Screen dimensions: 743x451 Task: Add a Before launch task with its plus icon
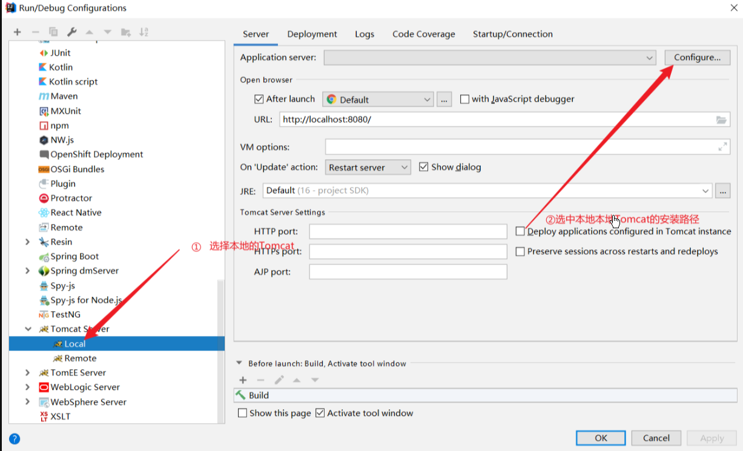tap(243, 380)
